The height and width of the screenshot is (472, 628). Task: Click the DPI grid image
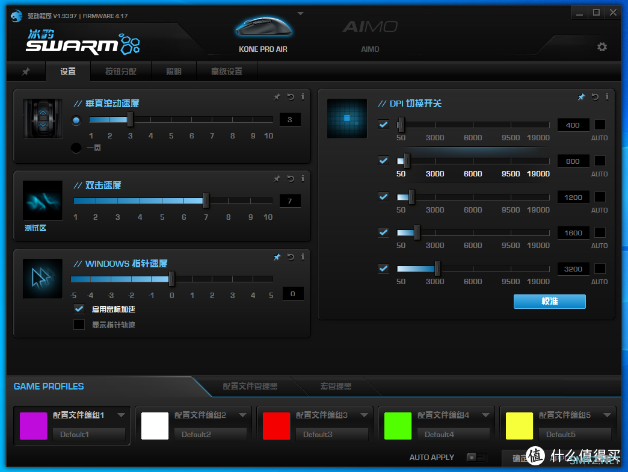[347, 119]
